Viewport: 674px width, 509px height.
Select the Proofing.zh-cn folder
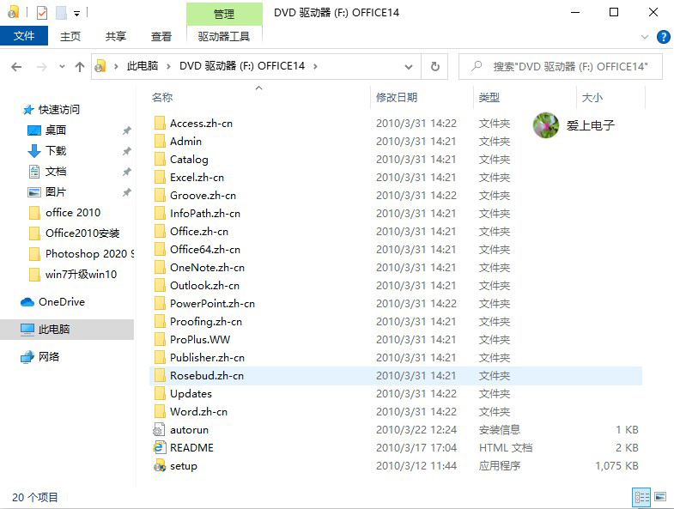click(206, 322)
